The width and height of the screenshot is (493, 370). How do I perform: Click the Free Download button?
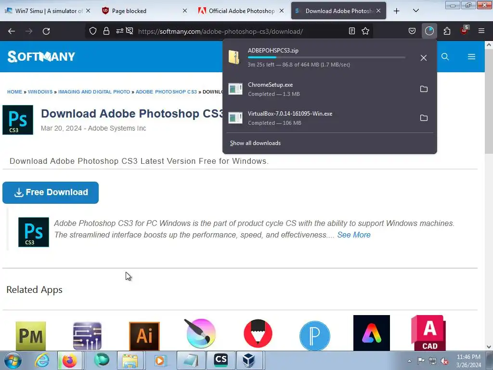point(51,193)
